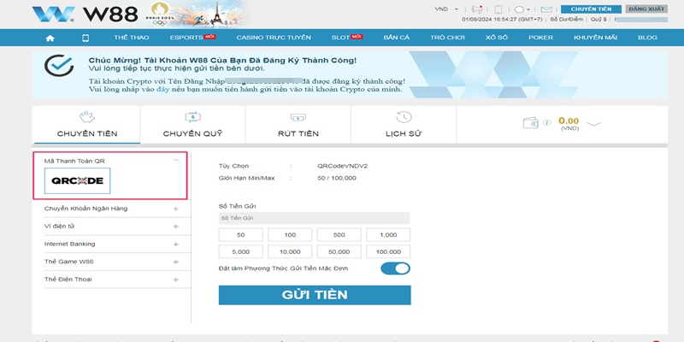Click the info icon next to wallet

tap(547, 123)
